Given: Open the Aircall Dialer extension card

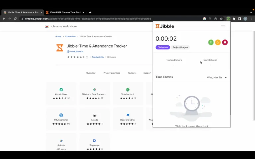Looking at the screenshot, I should click(61, 94).
